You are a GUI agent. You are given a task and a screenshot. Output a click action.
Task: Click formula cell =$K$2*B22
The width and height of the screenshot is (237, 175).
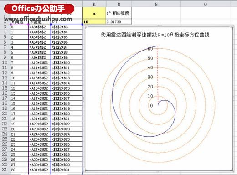point(67,124)
